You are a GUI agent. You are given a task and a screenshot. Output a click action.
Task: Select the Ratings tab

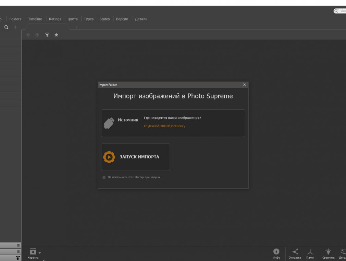(55, 19)
